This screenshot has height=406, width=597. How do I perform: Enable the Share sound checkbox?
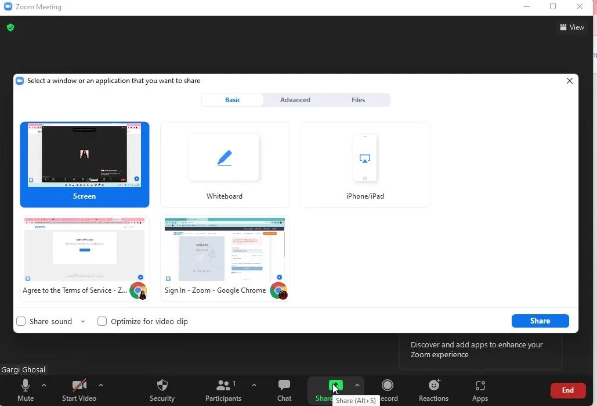[21, 321]
